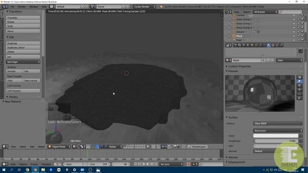Image resolution: width=308 pixels, height=173 pixels.
Task: Click the translate manipulator icon
Action: [97, 147]
